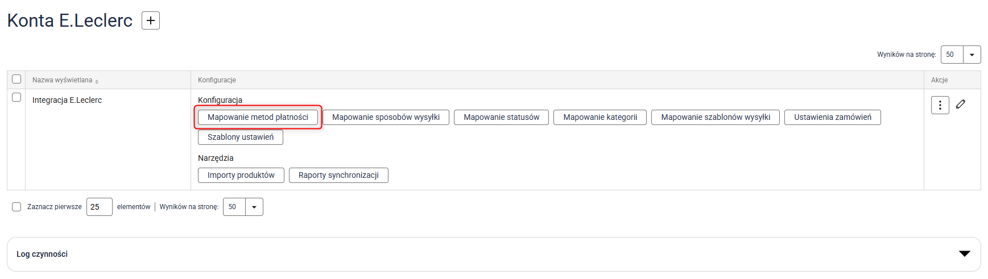Open Szablony ustawień
This screenshot has width=988, height=279.
click(240, 137)
